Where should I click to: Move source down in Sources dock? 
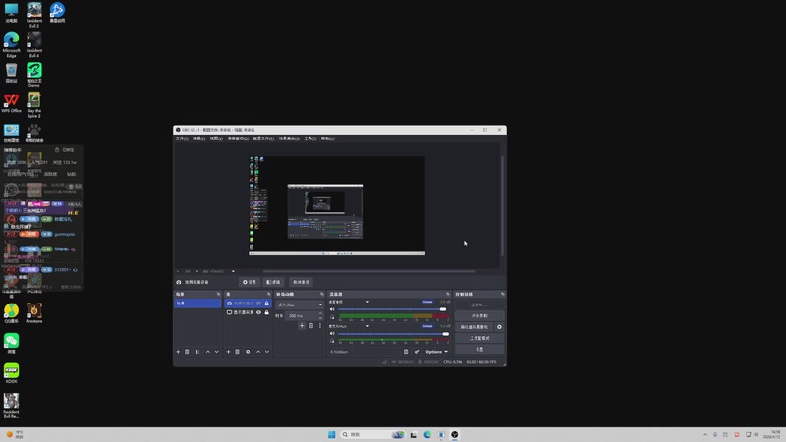(x=266, y=352)
